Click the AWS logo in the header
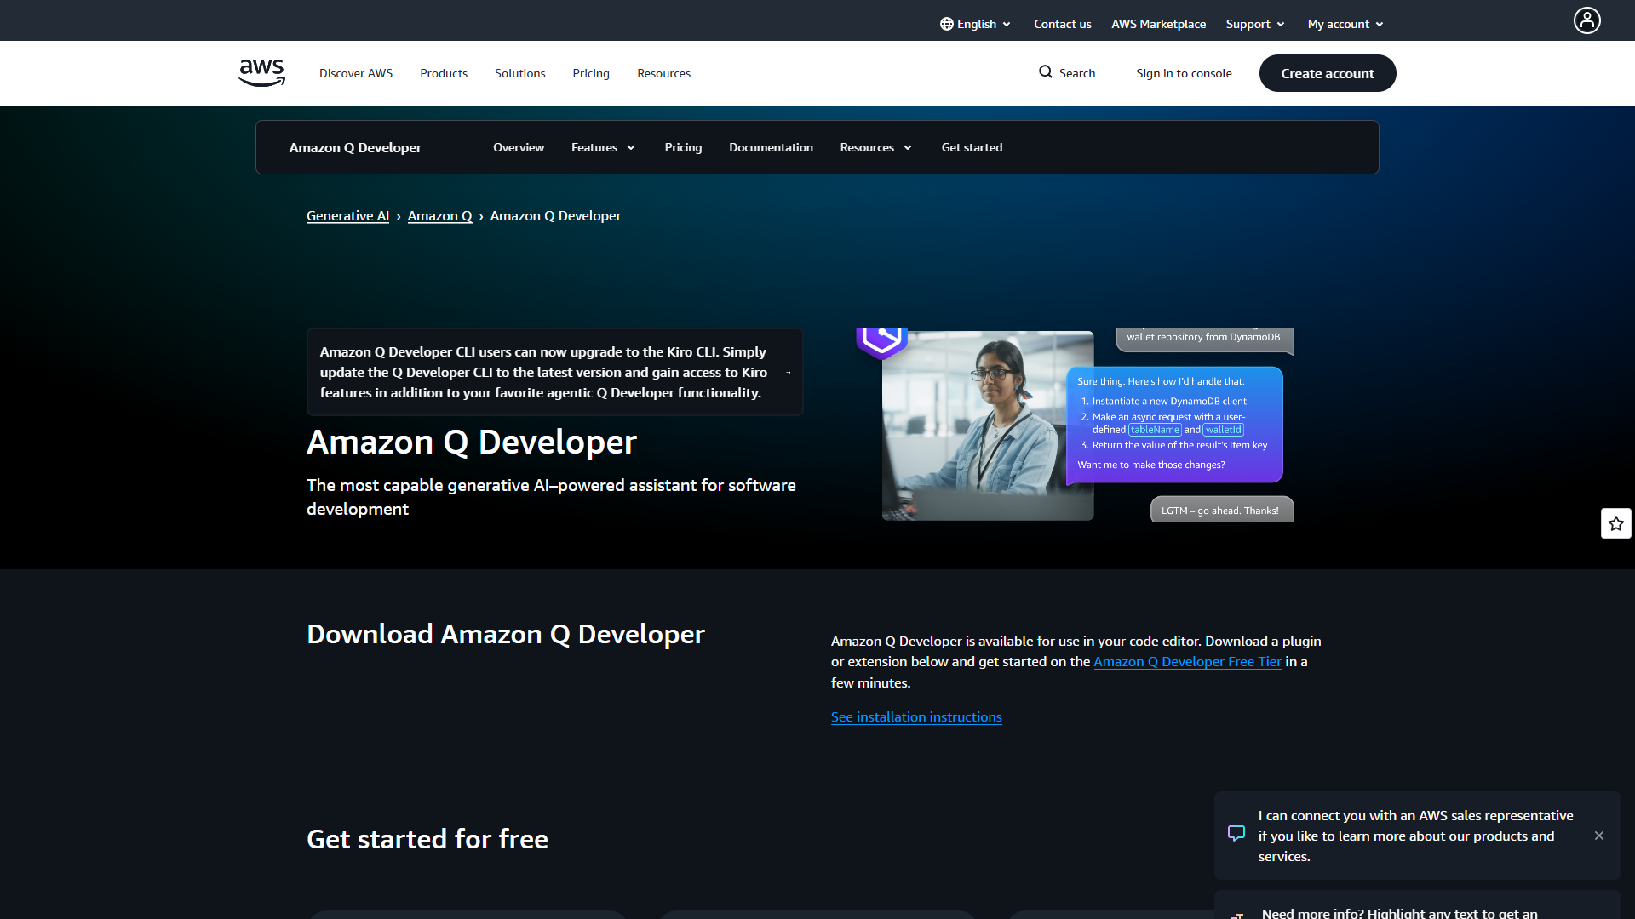The height and width of the screenshot is (919, 1635). [x=261, y=72]
